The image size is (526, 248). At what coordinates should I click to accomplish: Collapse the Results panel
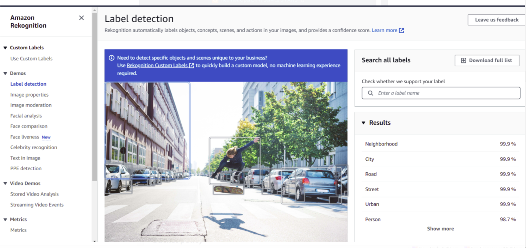[x=364, y=123]
